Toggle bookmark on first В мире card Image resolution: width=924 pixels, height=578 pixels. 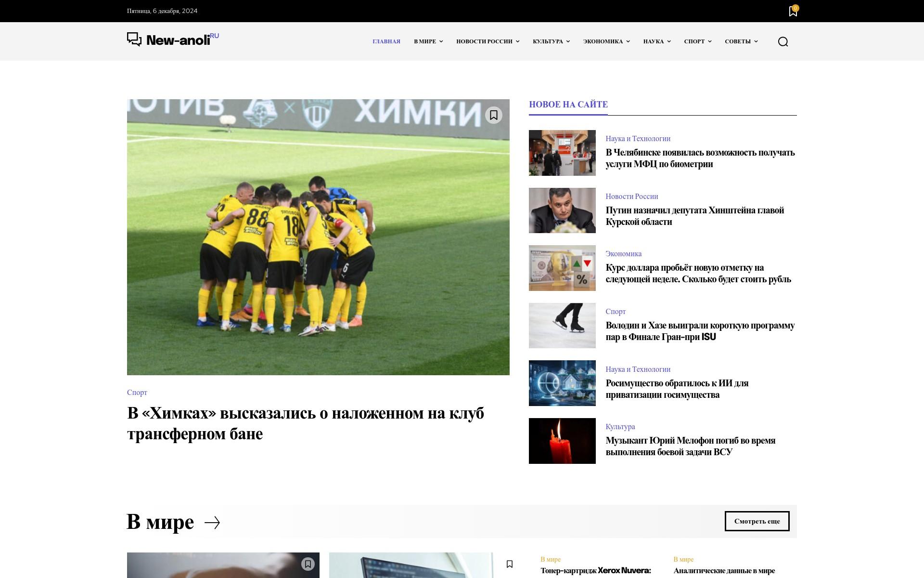(308, 564)
